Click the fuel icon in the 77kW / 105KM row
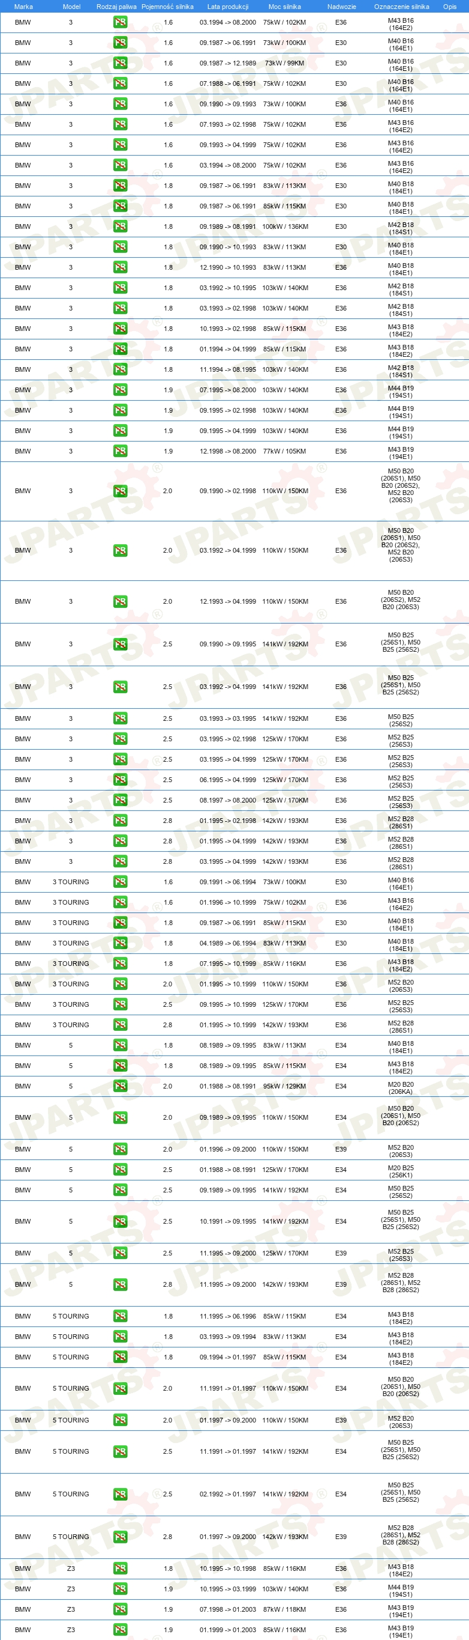 120,451
